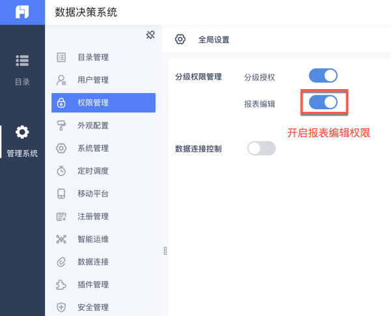Viewport: 391px width, 316px height.
Task: Open 注册管理 from the sidebar
Action: (x=93, y=217)
